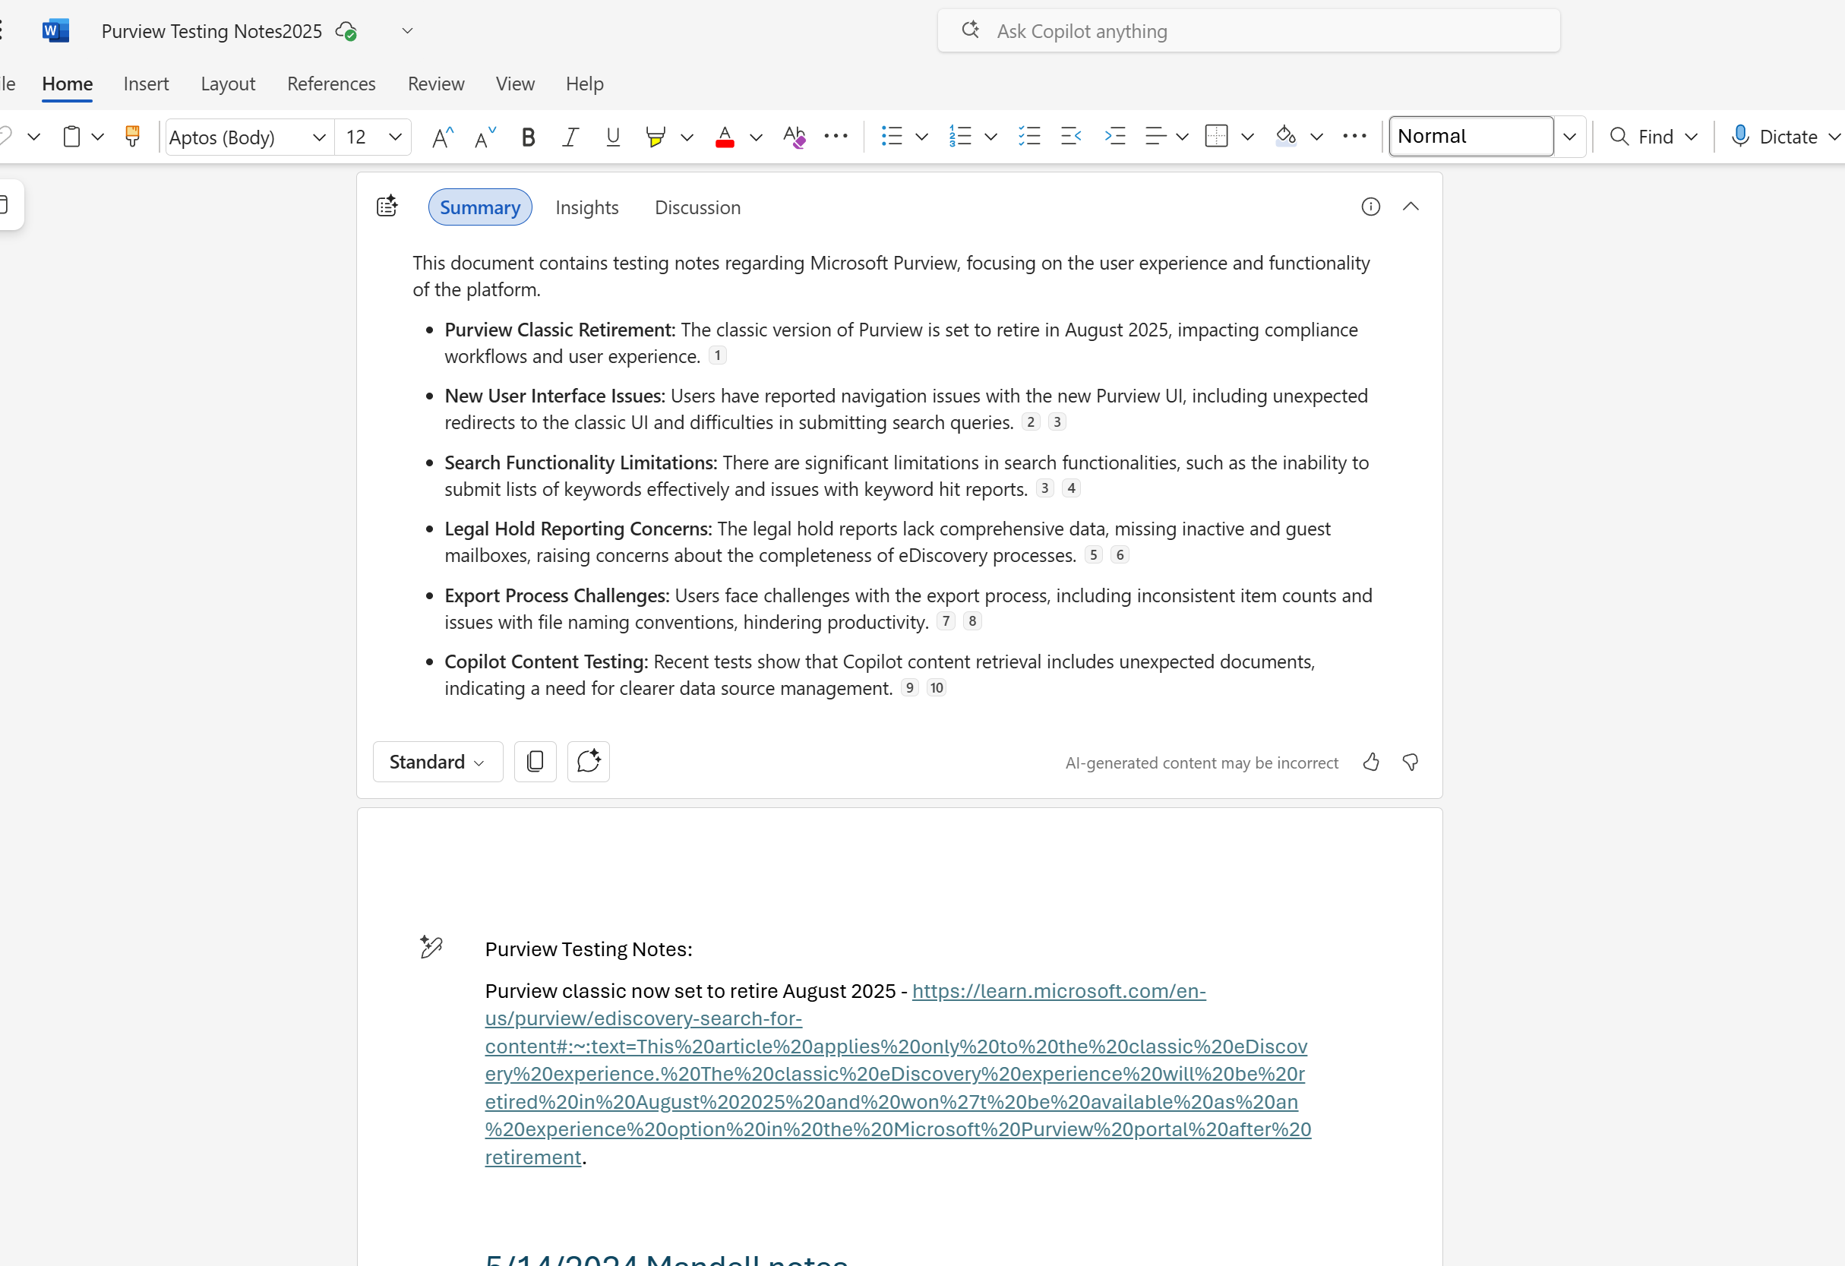Open the highlight color dropdown arrow
Viewport: 1845px width, 1266px height.
click(687, 137)
